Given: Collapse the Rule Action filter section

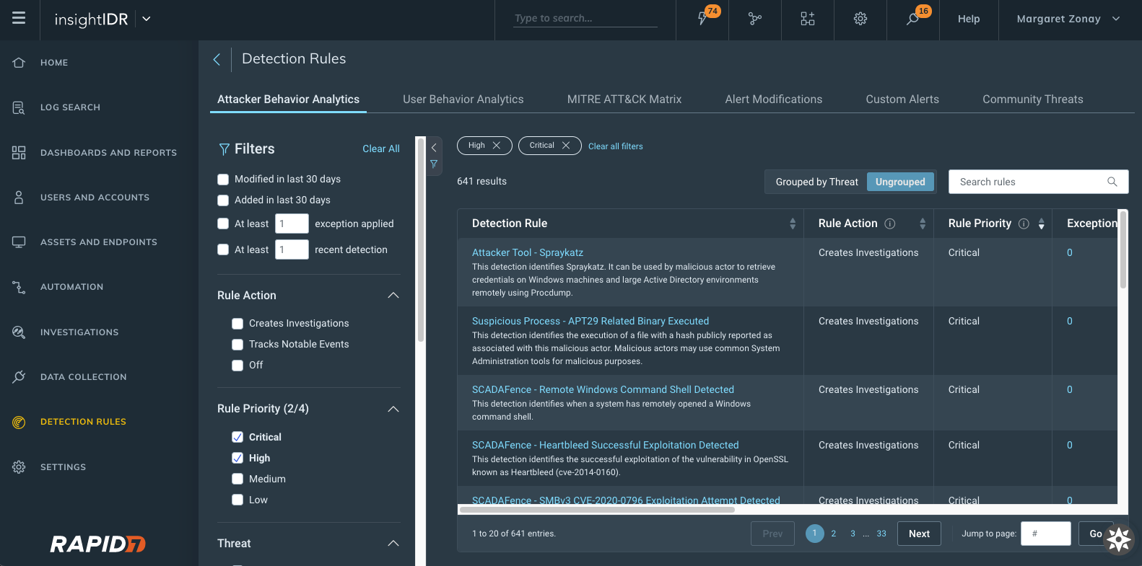Looking at the screenshot, I should pos(393,296).
